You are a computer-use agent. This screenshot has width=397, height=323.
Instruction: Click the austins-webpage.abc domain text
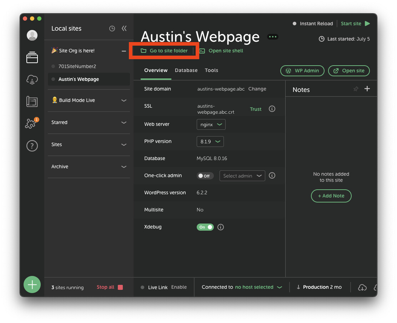point(221,89)
